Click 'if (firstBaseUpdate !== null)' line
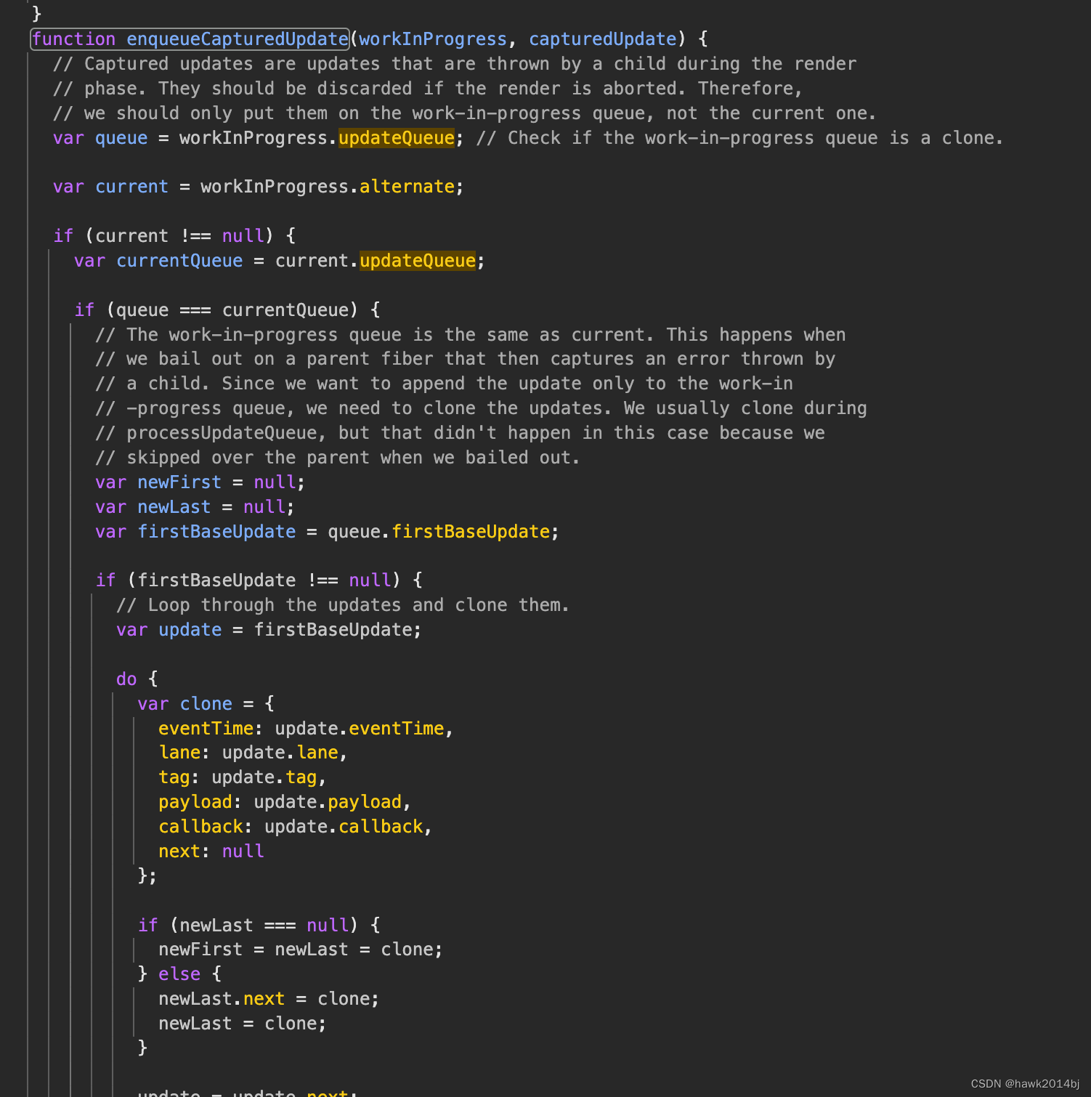Screen dimensions: 1091x1097 click(x=259, y=580)
